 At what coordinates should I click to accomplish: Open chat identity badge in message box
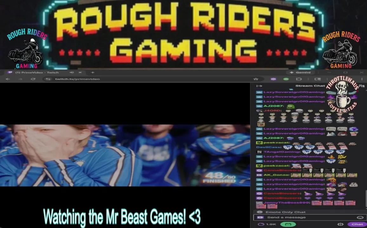click(x=260, y=218)
